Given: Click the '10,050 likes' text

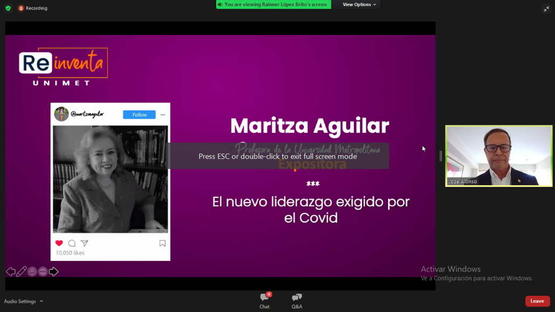Looking at the screenshot, I should (x=70, y=253).
